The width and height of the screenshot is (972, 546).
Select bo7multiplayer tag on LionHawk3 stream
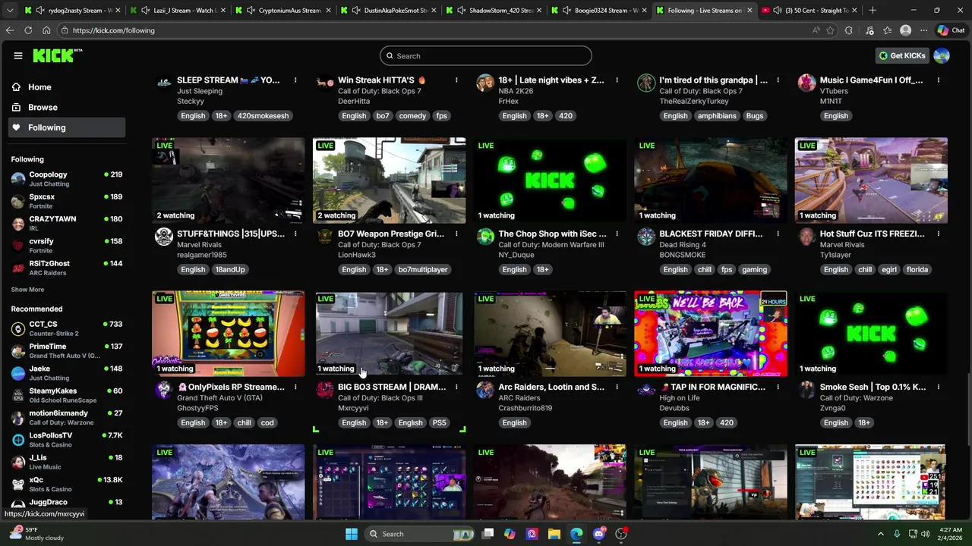point(423,270)
